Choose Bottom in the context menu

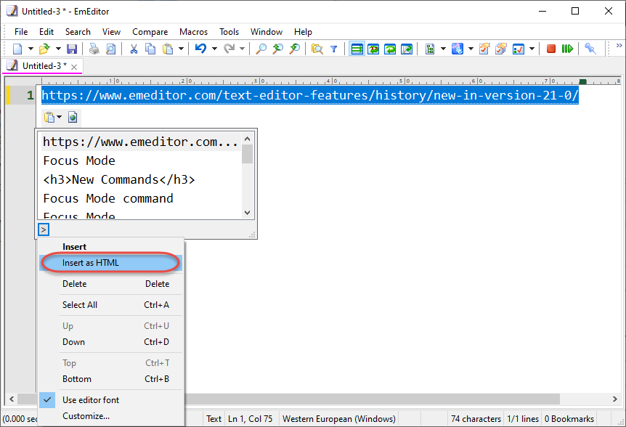111,379
